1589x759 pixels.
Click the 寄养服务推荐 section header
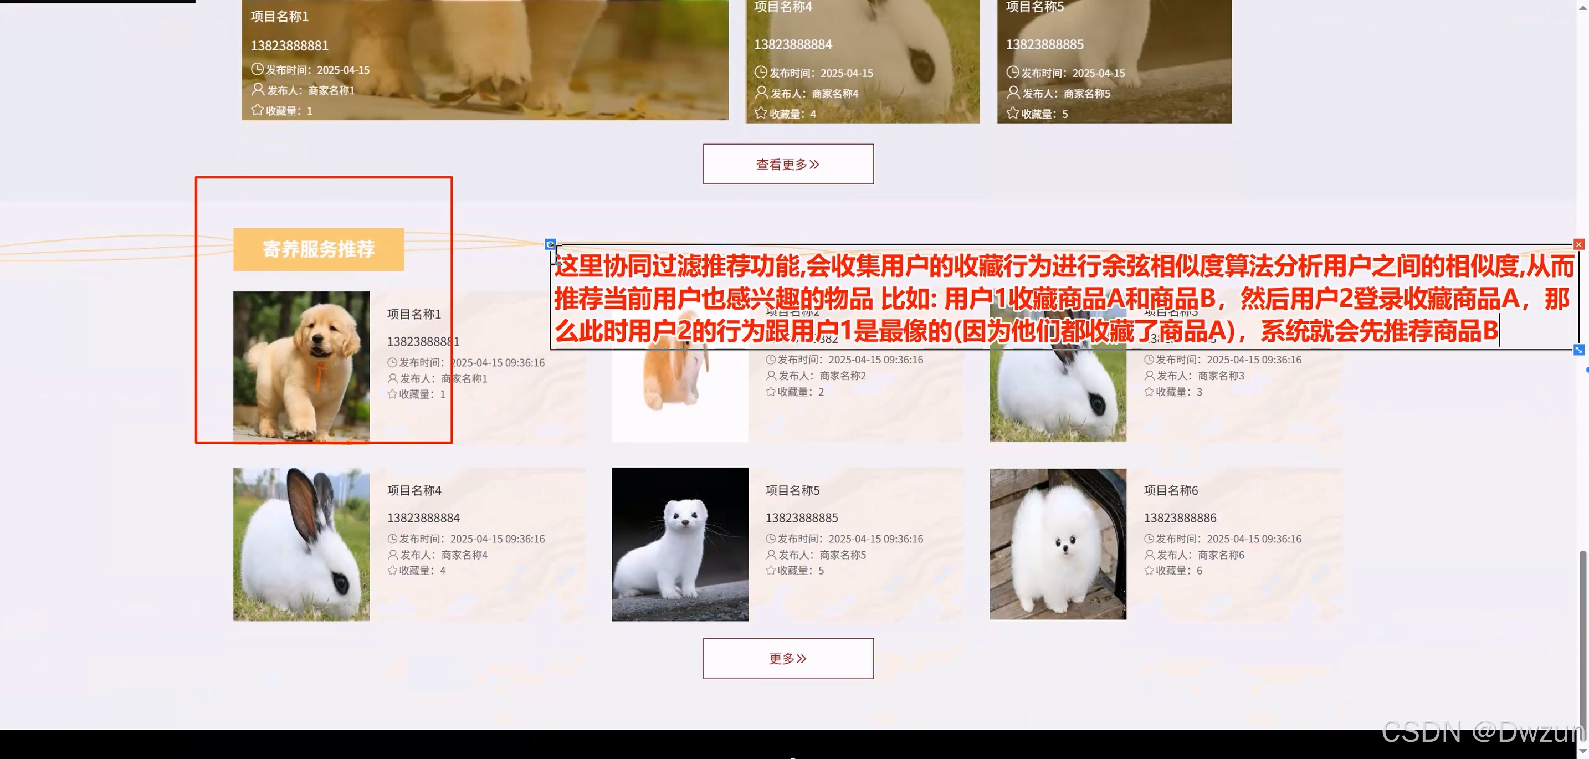(318, 249)
